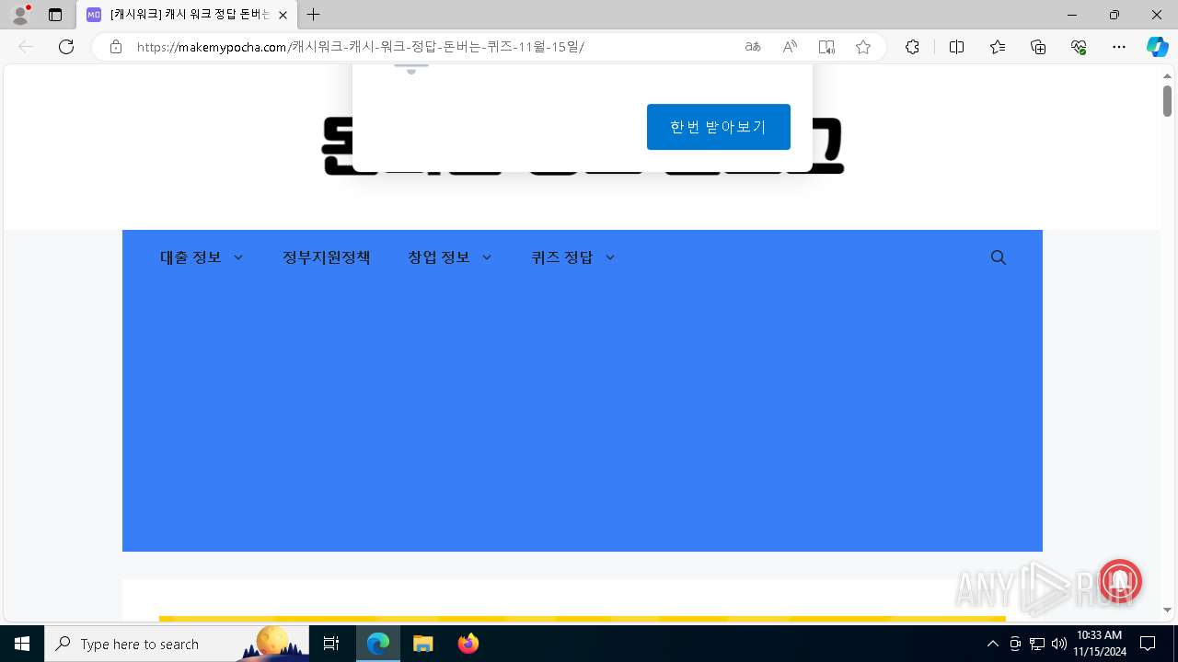
Task: Launch Firefox from the taskbar
Action: coord(468,644)
